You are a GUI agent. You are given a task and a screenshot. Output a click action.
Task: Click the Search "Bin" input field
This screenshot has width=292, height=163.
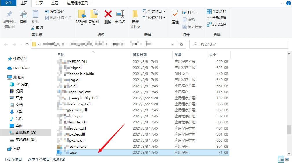click(x=239, y=44)
